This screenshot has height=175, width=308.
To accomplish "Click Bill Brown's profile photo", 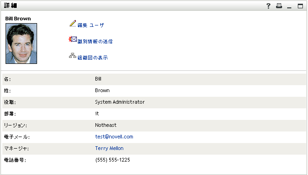I will [21, 44].
